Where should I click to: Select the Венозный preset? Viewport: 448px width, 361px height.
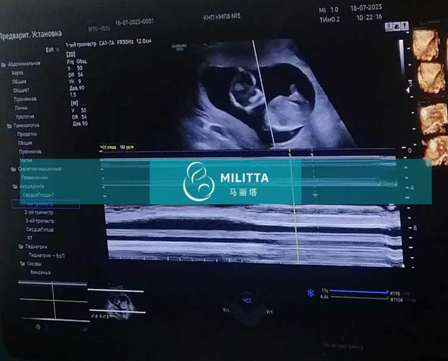click(x=41, y=273)
